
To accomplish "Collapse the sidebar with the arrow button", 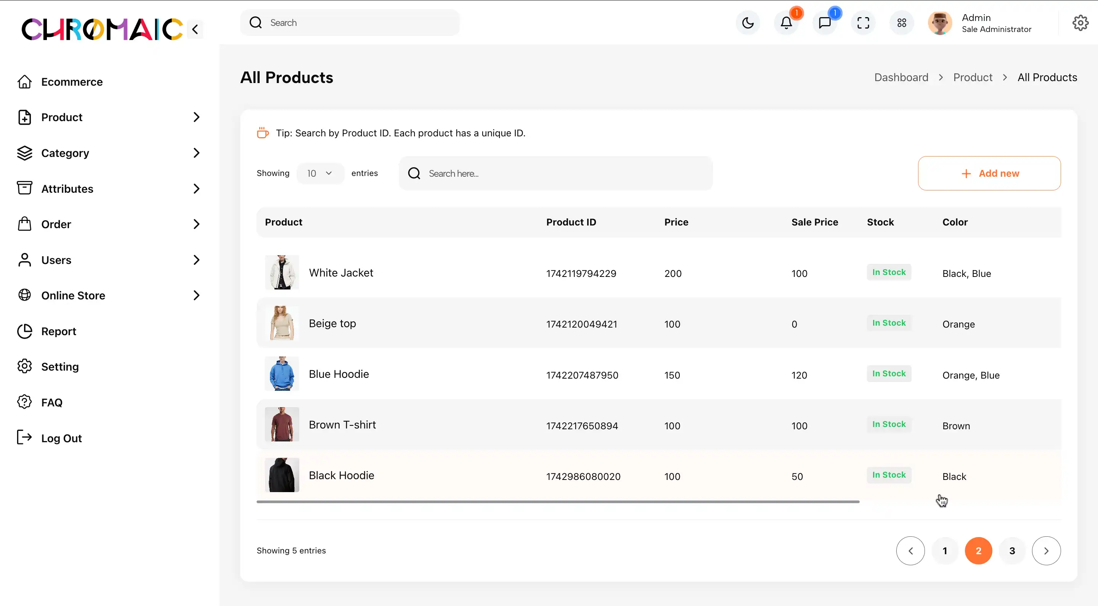I will pos(195,29).
